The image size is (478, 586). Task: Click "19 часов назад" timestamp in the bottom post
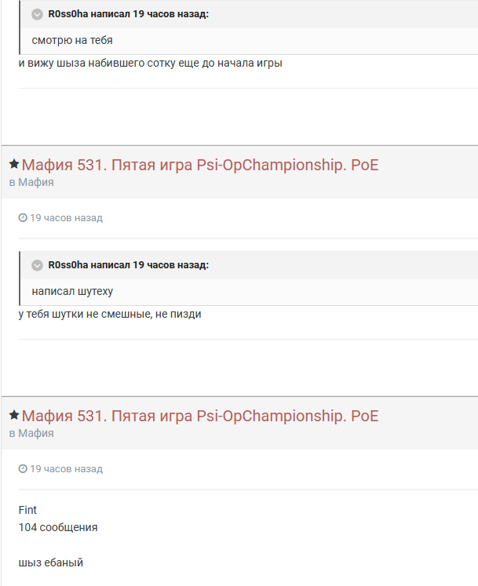tap(66, 469)
